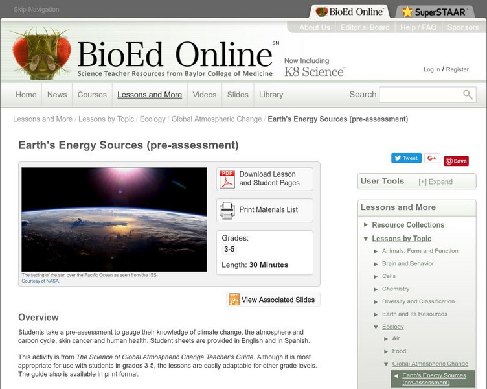This screenshot has width=487, height=389.
Task: Click the Earth sunset photo
Action: tap(114, 220)
